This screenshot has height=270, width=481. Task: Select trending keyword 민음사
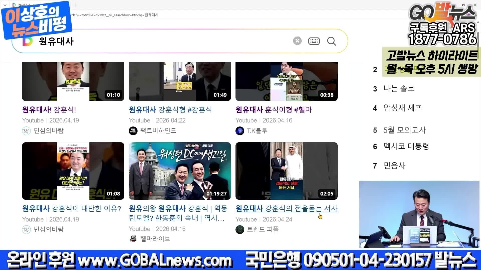pyautogui.click(x=395, y=165)
